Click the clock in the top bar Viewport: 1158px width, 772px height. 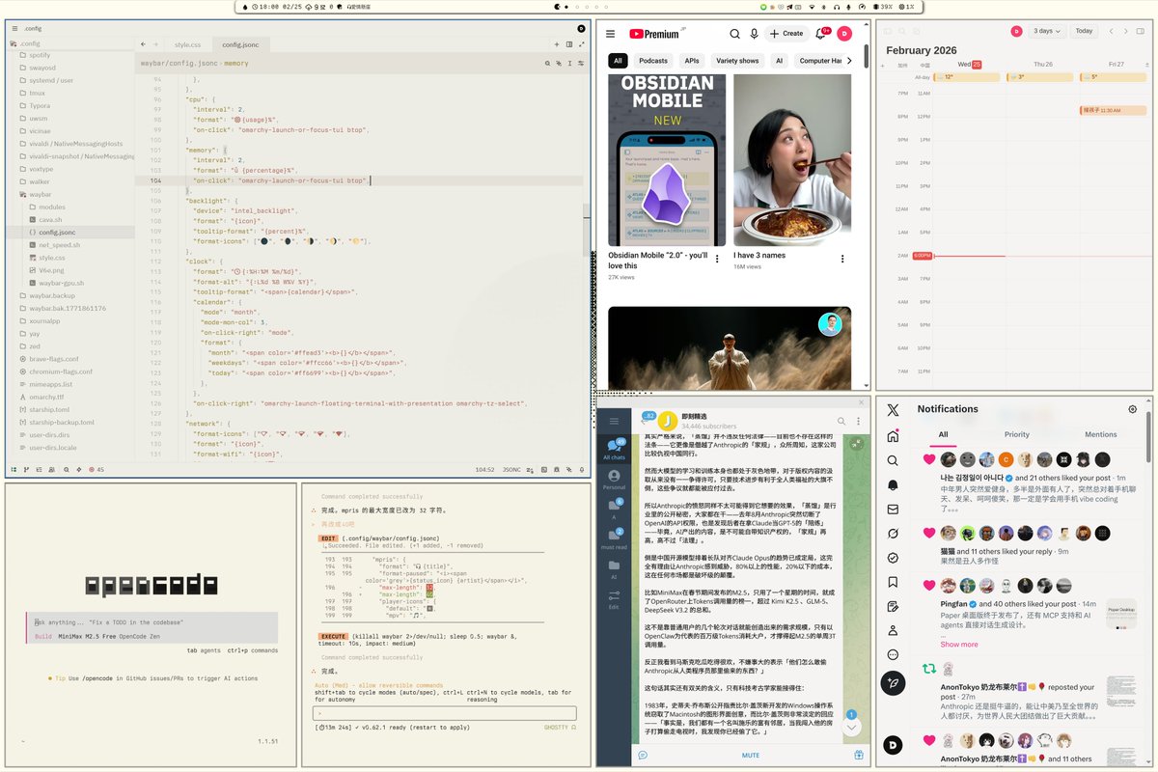[x=276, y=7]
